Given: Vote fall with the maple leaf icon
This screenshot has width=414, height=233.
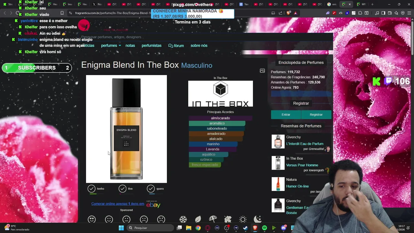Looking at the screenshot, I should (228, 219).
